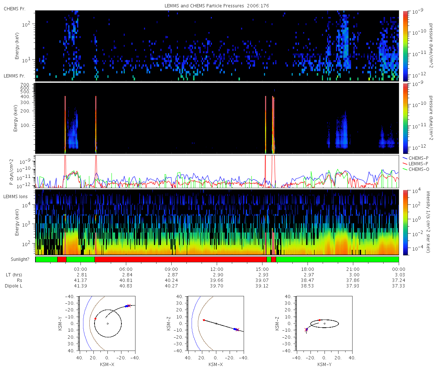Click the LEMMS pressure color bar
The width and height of the screenshot is (443, 369).
pyautogui.click(x=405, y=118)
